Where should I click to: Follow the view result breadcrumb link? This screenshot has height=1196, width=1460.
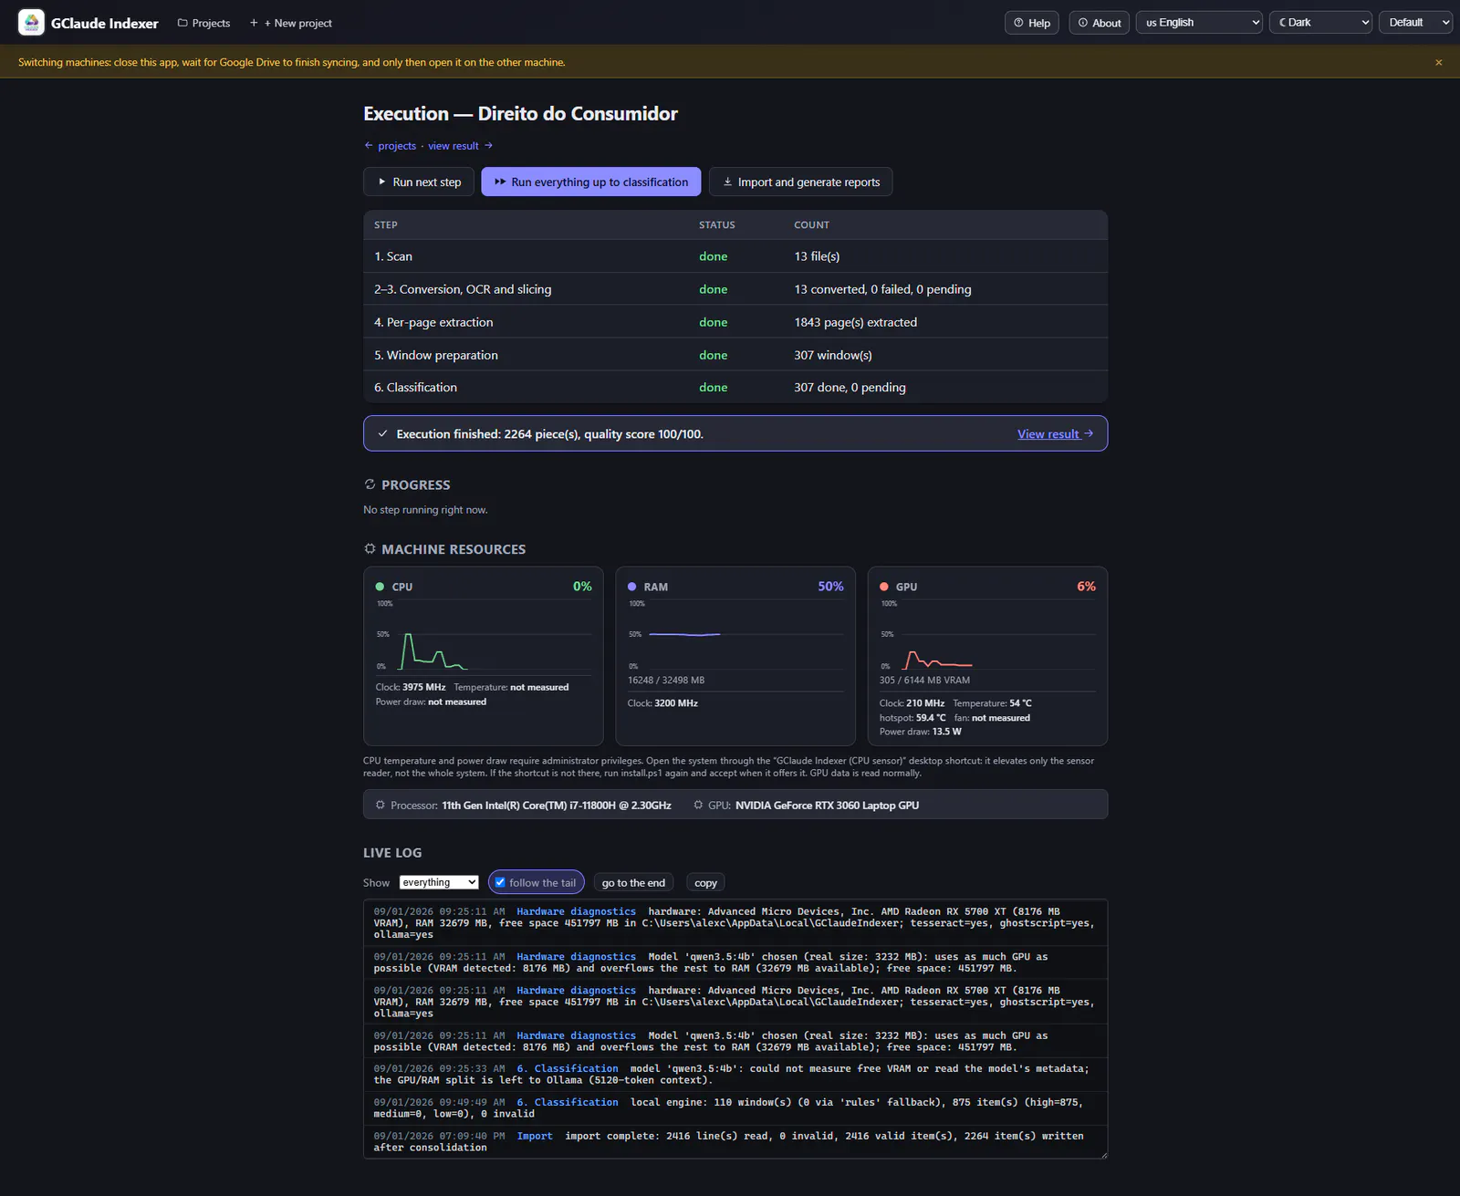(x=454, y=146)
